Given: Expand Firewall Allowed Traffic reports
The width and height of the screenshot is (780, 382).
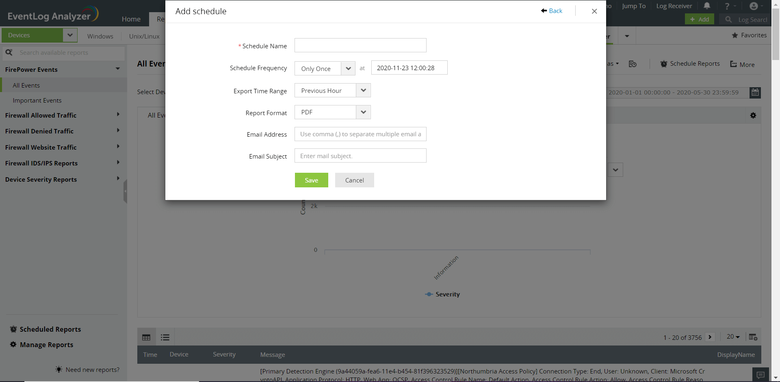Looking at the screenshot, I should (118, 115).
